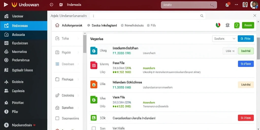Viewport: 260px width, 130px height.
Task: Expand the Fhoraga category chevron
Action: [x=78, y=79]
